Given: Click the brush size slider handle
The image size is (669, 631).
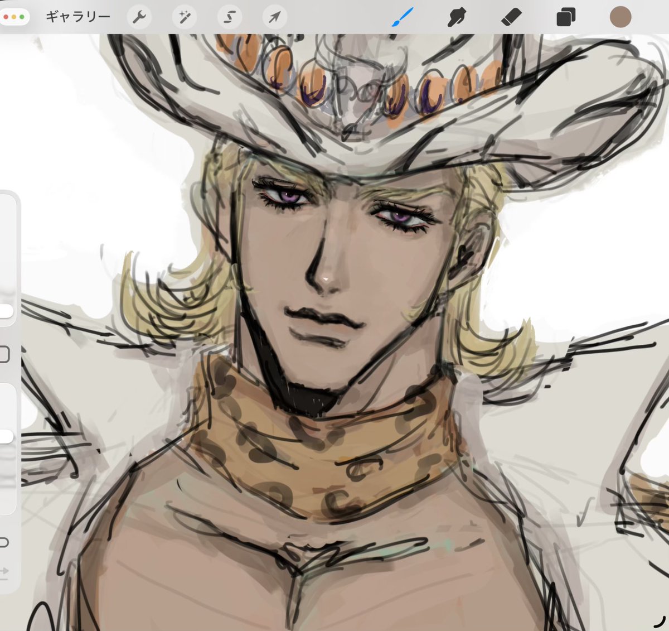Looking at the screenshot, I should 6,311.
